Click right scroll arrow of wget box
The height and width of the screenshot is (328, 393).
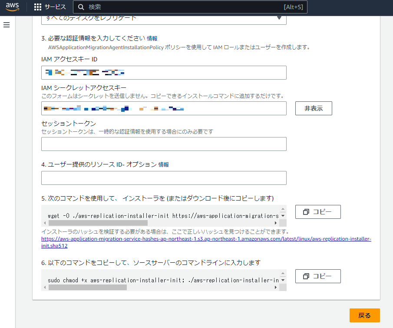point(276,223)
